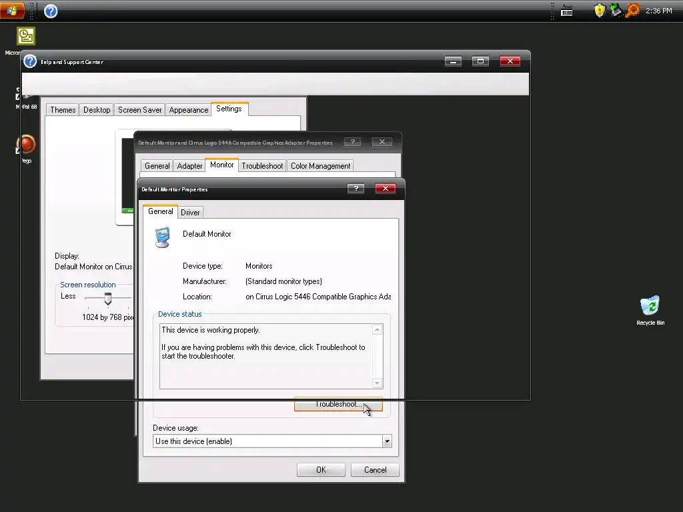Click the Default Monitor device icon

pyautogui.click(x=163, y=237)
